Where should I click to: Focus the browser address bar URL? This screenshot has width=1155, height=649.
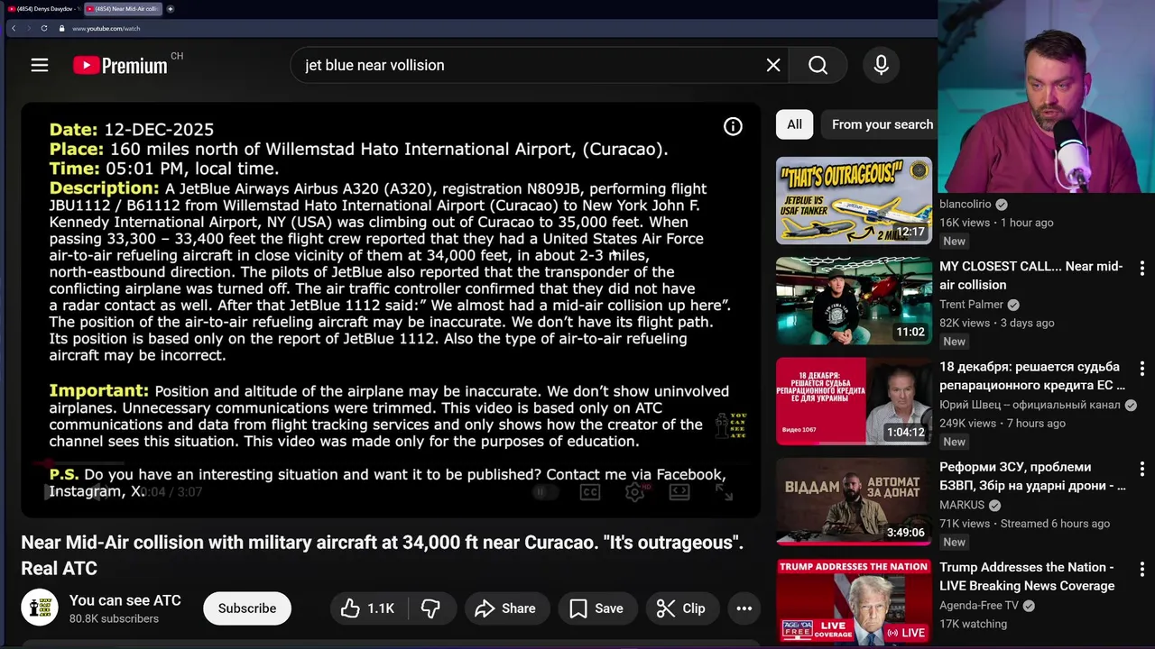coord(106,29)
